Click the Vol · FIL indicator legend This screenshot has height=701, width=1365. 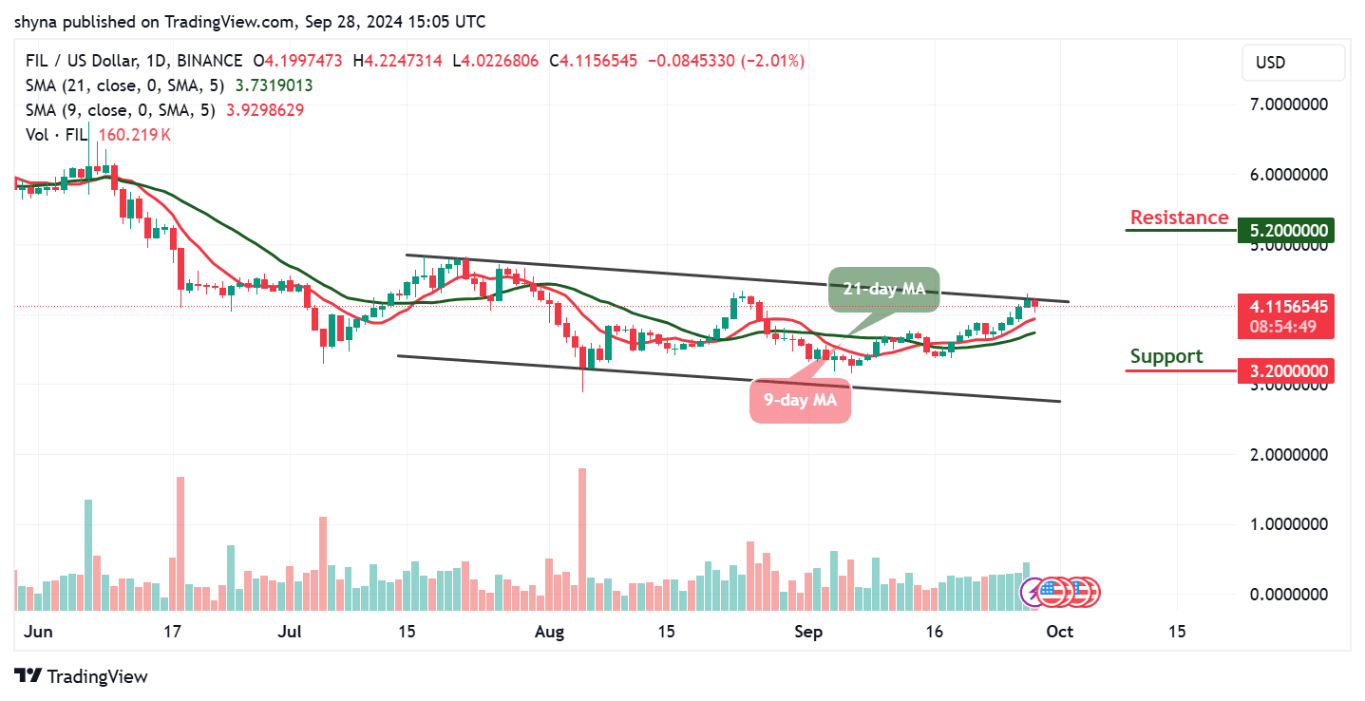tap(56, 135)
